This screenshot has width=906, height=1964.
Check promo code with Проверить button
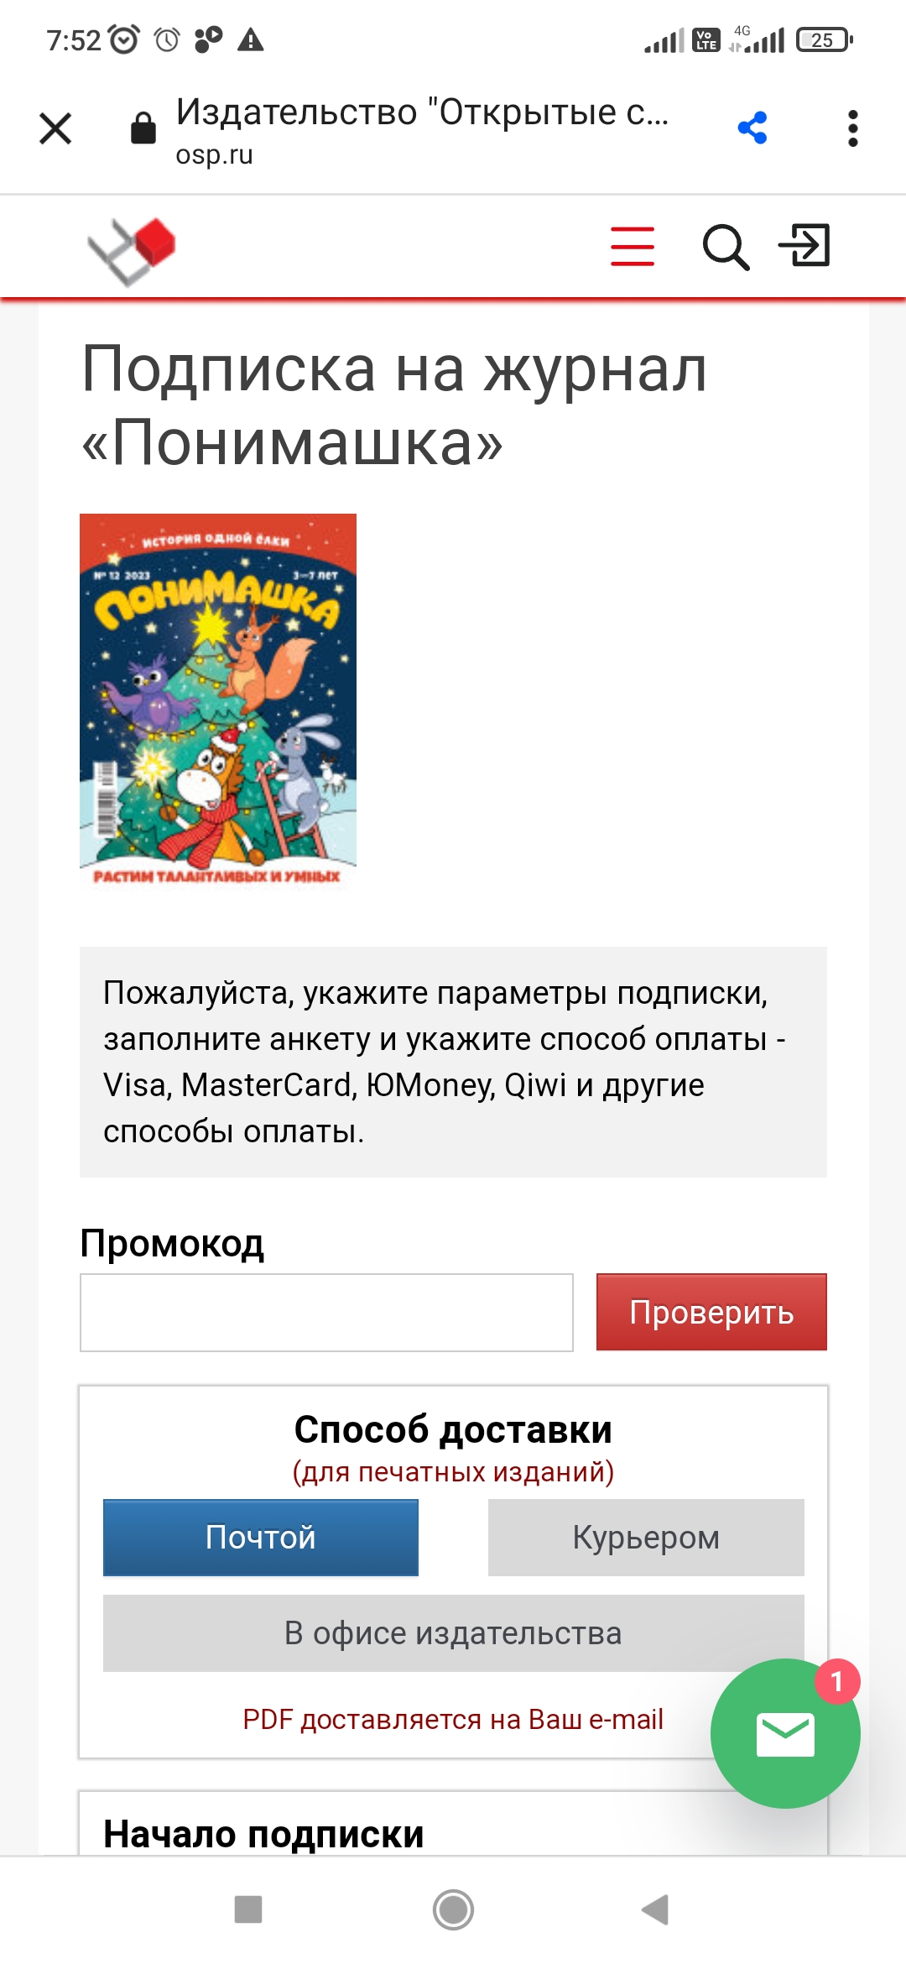pyautogui.click(x=711, y=1312)
